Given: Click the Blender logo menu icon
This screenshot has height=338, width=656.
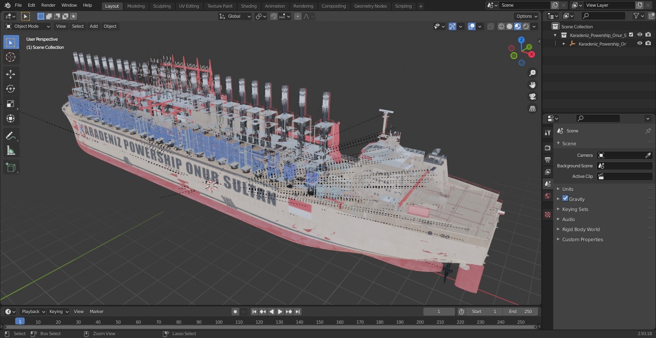Looking at the screenshot, I should pyautogui.click(x=7, y=5).
